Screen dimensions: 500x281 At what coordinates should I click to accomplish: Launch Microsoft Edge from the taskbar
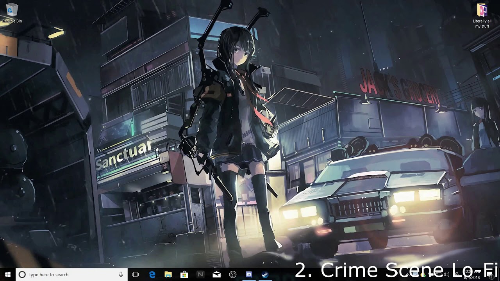click(152, 275)
